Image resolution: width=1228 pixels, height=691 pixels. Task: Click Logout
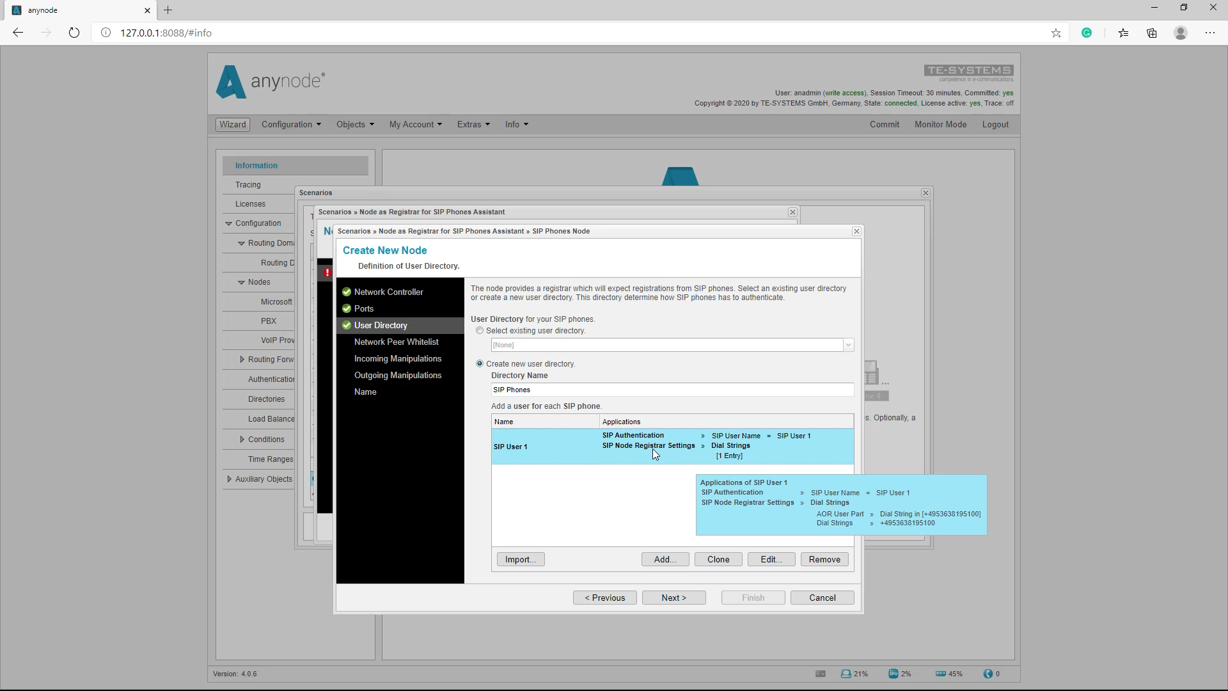click(x=995, y=125)
